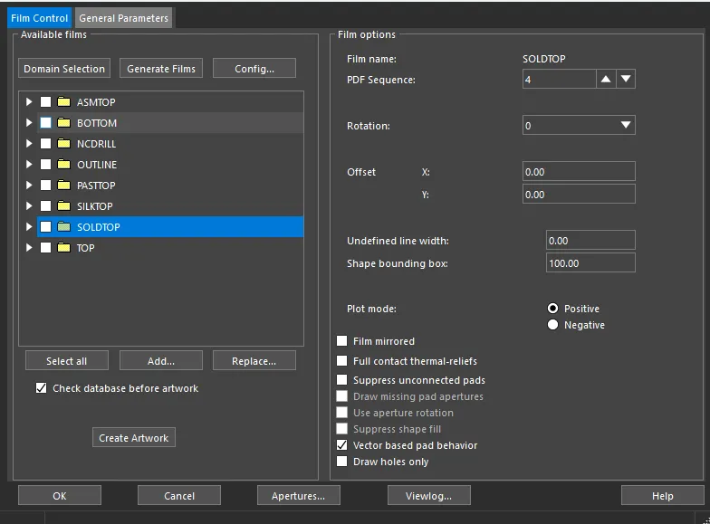Click the Shape bounding box field

pyautogui.click(x=590, y=262)
